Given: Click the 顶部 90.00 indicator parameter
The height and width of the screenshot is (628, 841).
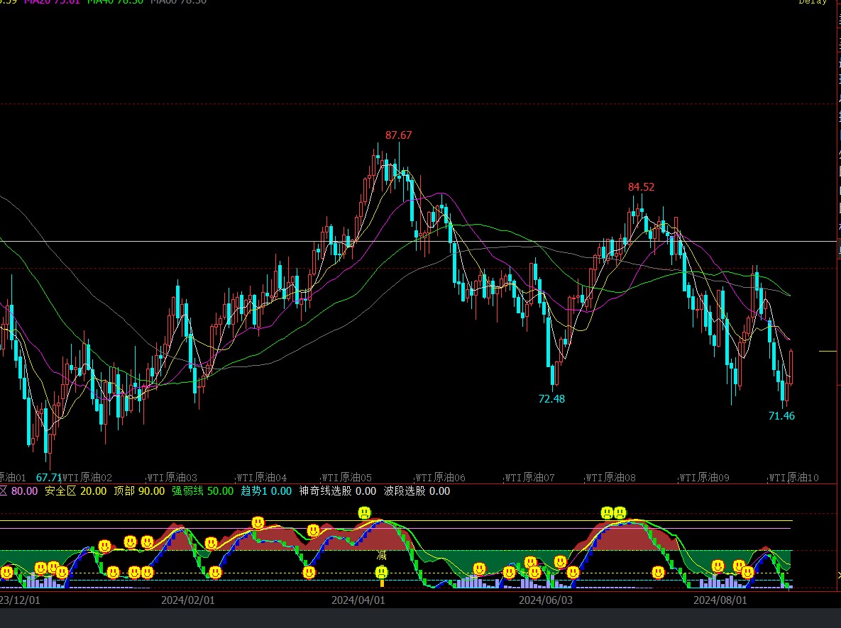Looking at the screenshot, I should point(139,490).
